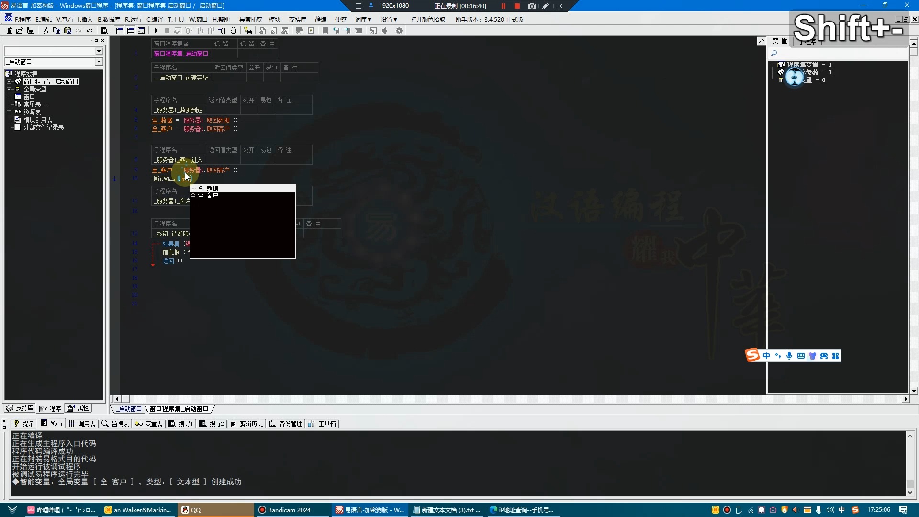919x517 pixels.
Task: Click the Undo arrow toolbar icon
Action: (90, 31)
